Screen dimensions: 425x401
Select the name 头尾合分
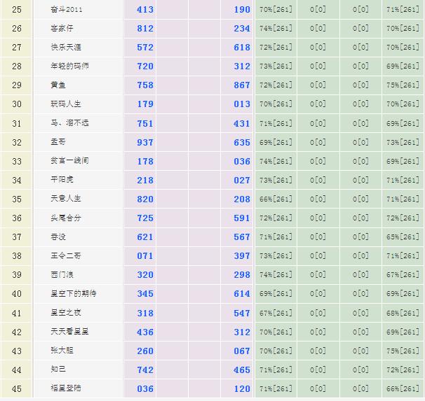coord(65,218)
